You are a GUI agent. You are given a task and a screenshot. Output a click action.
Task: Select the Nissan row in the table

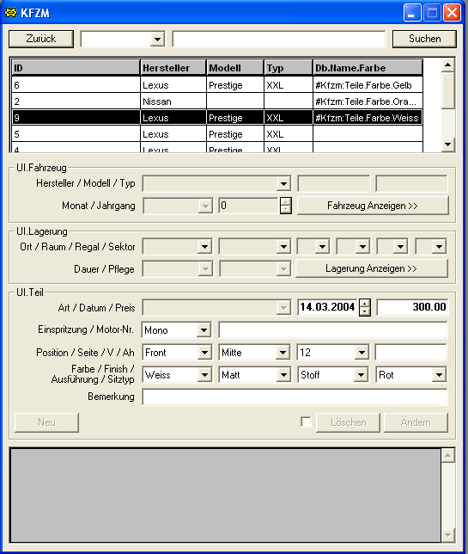coord(217,102)
